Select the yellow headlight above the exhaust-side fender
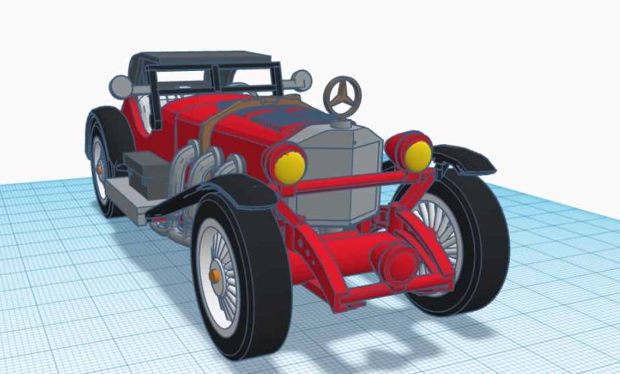This screenshot has width=620, height=374. click(x=290, y=168)
